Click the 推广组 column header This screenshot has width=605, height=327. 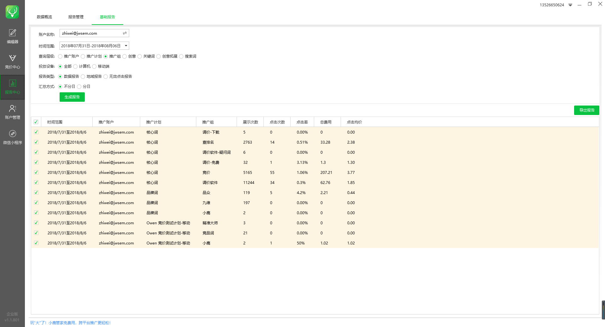216,122
